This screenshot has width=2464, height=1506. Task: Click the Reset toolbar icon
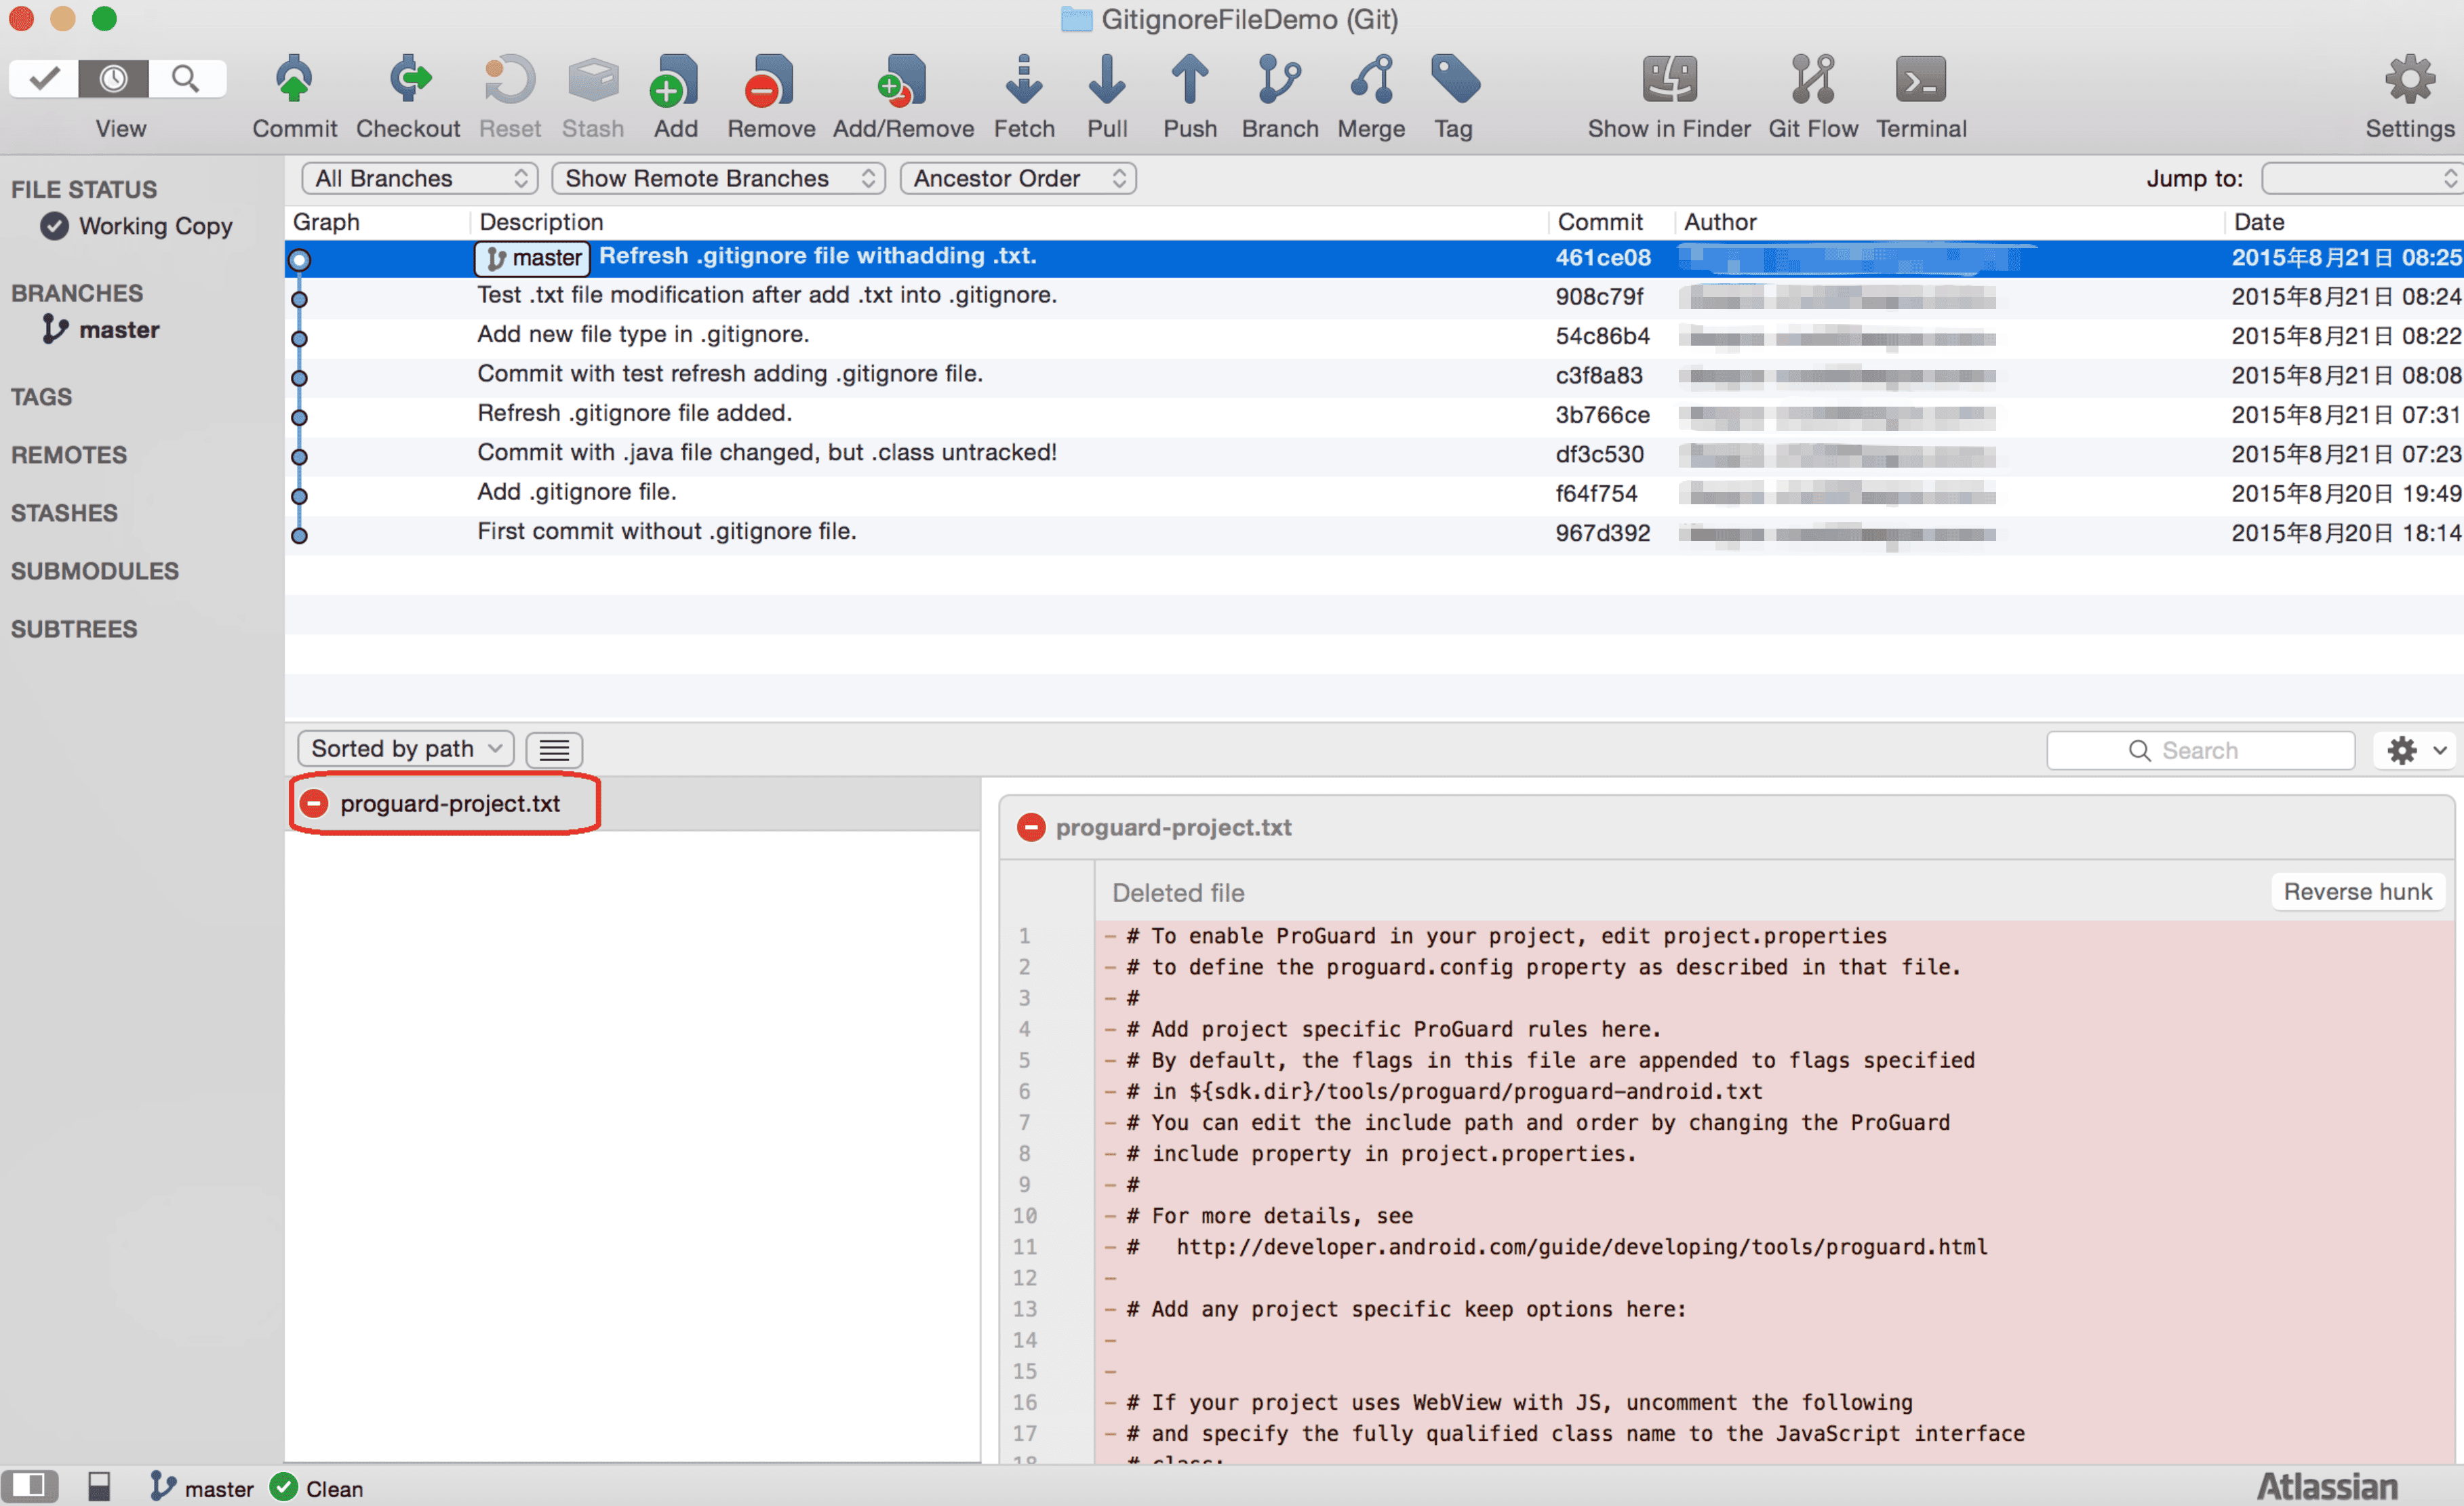tap(509, 80)
